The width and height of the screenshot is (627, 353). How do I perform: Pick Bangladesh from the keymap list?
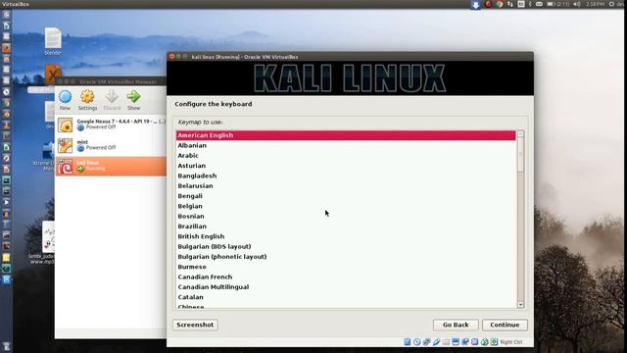pyautogui.click(x=346, y=176)
